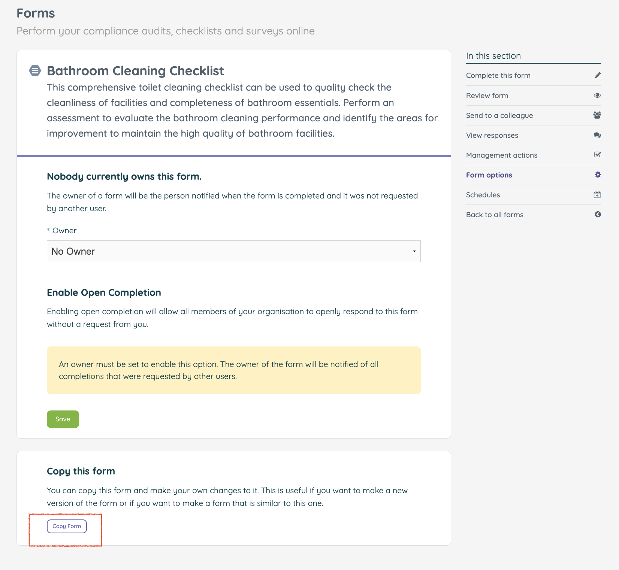Click the dropdown arrow in the Owner field
The image size is (619, 570).
414,251
